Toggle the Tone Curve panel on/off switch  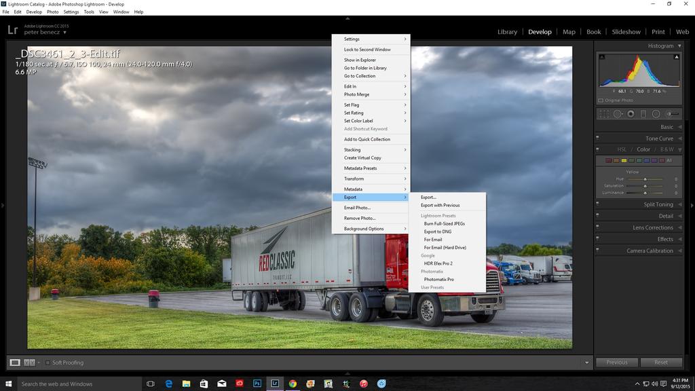point(597,138)
